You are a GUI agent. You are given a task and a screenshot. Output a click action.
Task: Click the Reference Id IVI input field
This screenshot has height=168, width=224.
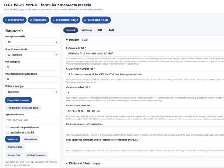[x=145, y=54]
